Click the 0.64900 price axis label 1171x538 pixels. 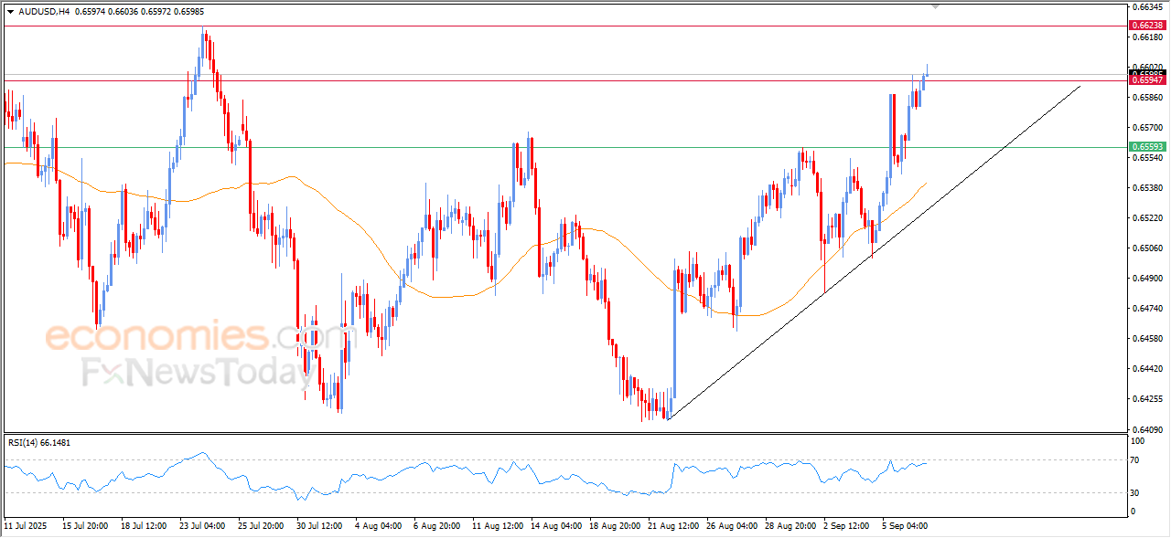(x=1148, y=278)
